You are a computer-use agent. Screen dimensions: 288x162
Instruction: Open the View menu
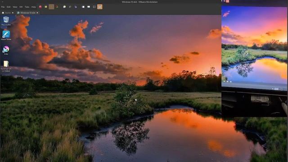point(15,7)
